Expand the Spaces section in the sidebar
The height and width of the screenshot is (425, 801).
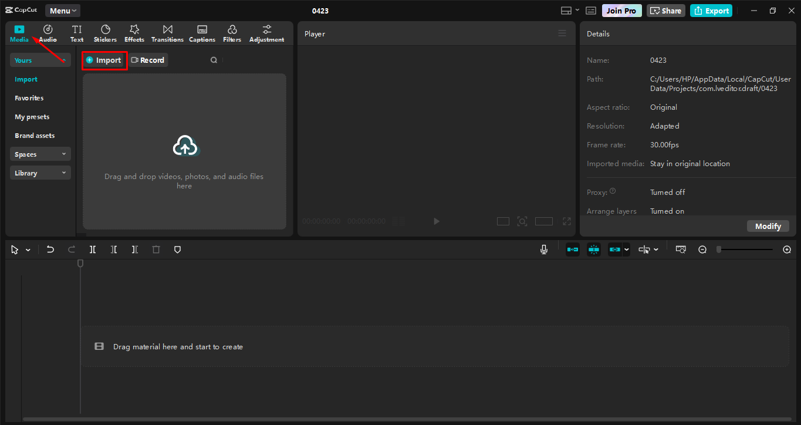click(x=40, y=154)
